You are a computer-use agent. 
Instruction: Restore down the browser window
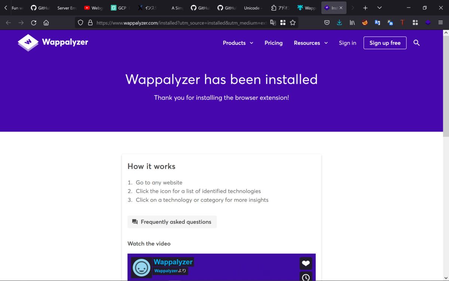tap(425, 8)
